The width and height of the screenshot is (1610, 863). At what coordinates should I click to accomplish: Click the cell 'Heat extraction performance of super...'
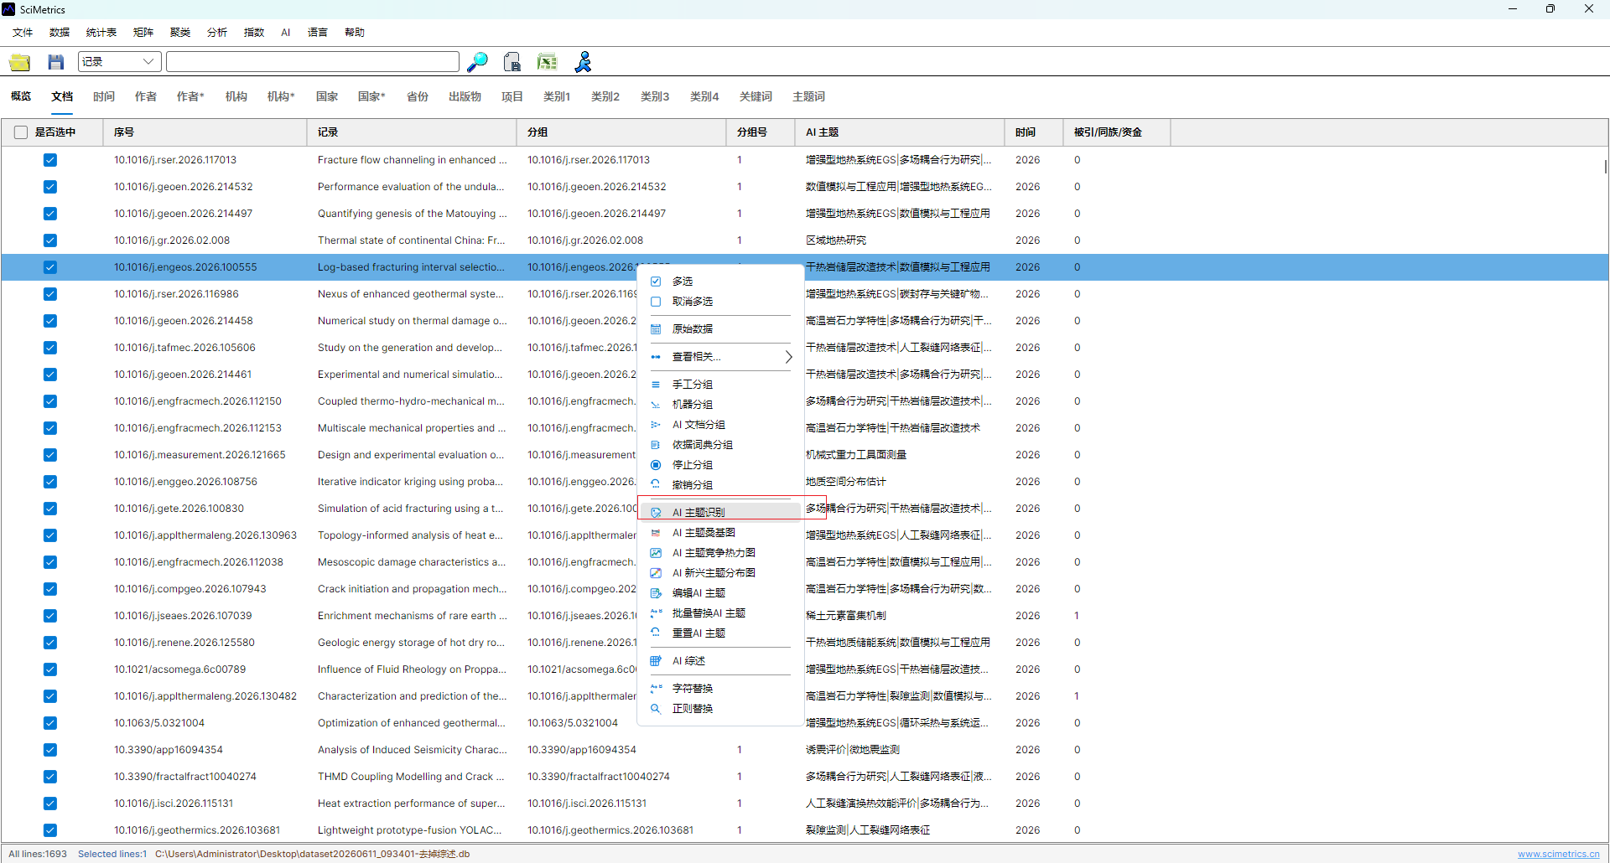point(411,804)
